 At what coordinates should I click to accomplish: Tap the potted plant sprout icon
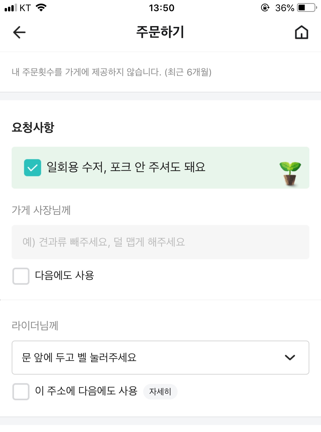pos(290,173)
